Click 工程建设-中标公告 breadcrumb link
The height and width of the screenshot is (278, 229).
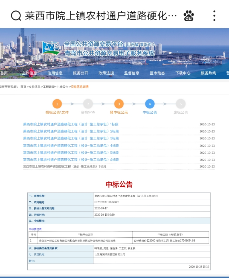pos(56,87)
